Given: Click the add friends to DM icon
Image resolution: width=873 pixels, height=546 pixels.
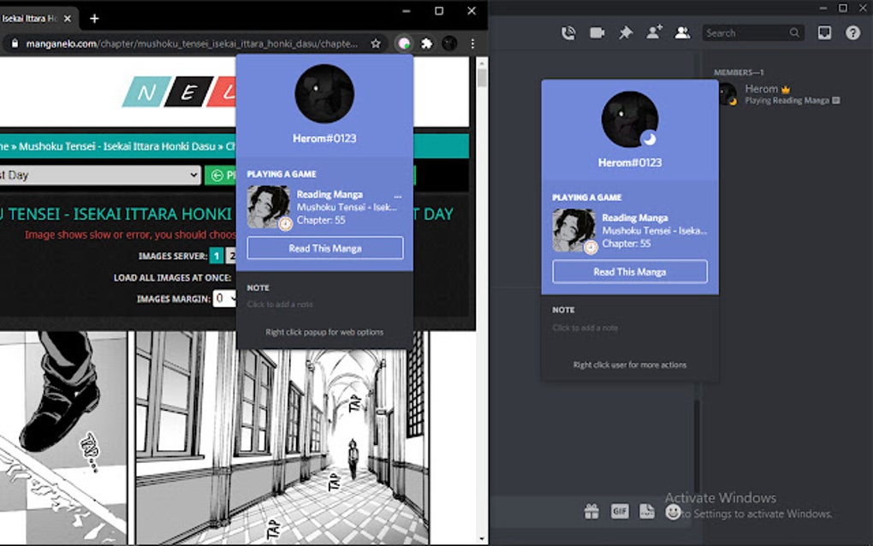Looking at the screenshot, I should 654,33.
